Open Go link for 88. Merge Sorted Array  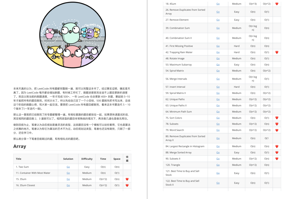218,153
